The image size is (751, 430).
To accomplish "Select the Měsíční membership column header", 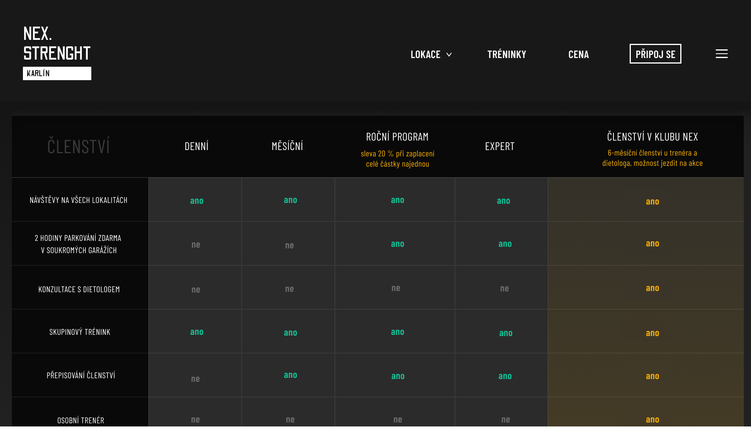I will coord(287,146).
